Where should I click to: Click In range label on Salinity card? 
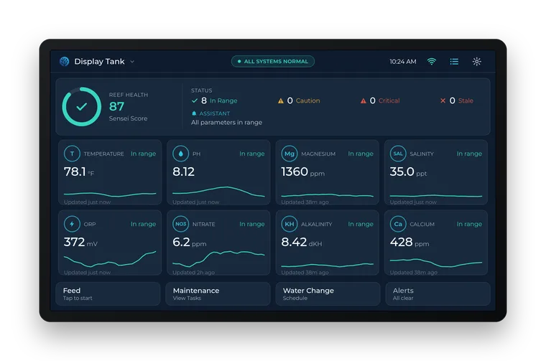pyautogui.click(x=469, y=154)
